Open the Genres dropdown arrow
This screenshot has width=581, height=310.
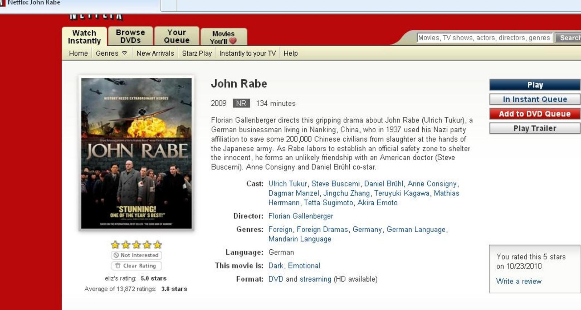[125, 53]
